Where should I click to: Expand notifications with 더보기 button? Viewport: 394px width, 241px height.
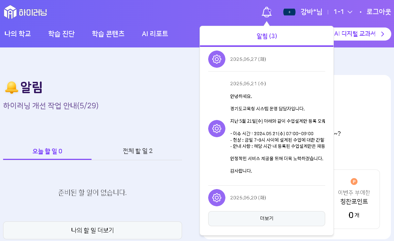[266, 218]
